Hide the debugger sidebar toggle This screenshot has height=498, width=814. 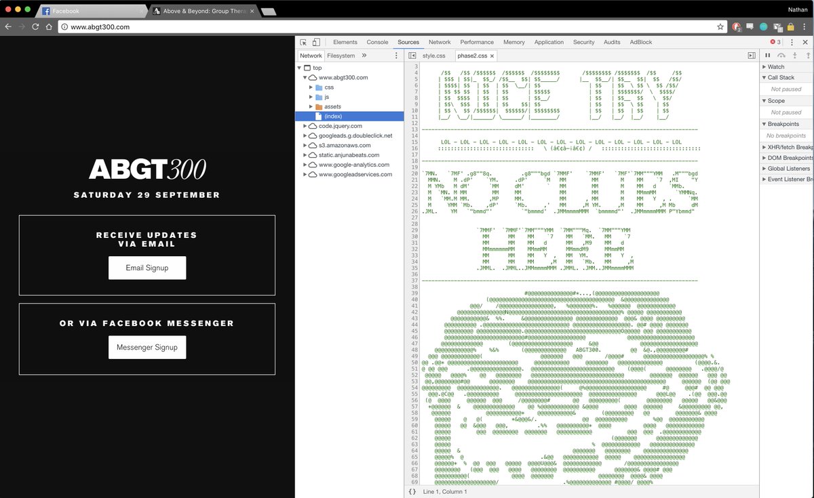coord(752,56)
